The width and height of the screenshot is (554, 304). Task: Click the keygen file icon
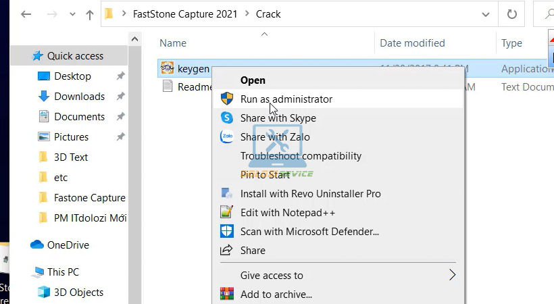click(167, 68)
